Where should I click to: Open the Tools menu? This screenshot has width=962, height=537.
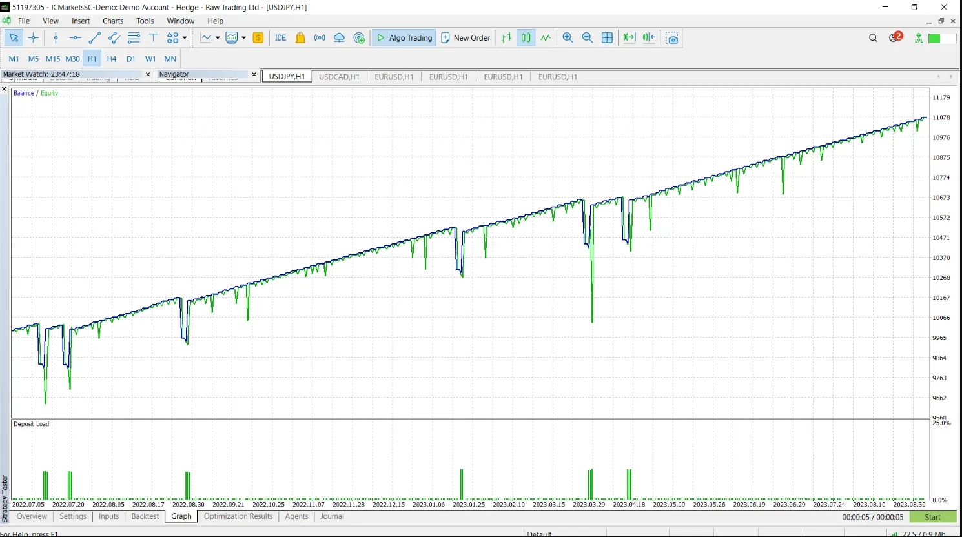(145, 21)
